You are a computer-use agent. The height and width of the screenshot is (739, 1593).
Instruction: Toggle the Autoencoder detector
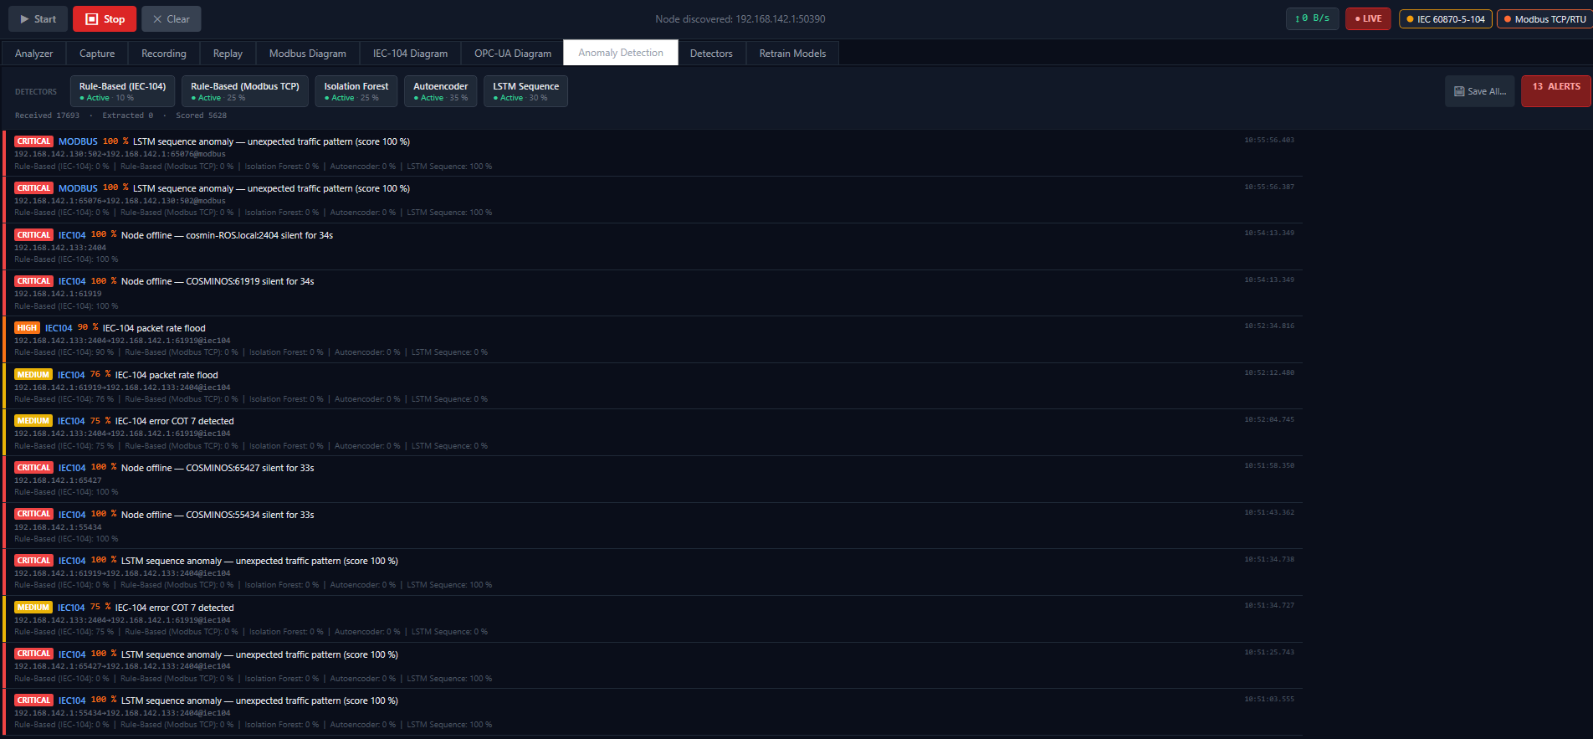pos(441,91)
